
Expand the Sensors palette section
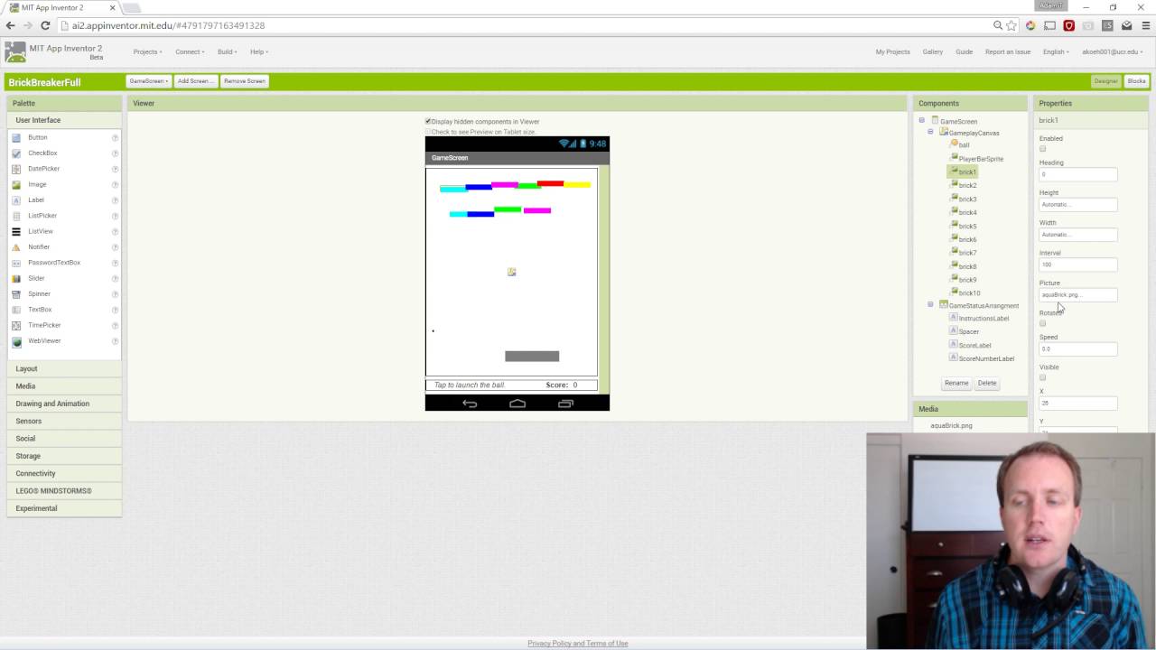tap(63, 421)
